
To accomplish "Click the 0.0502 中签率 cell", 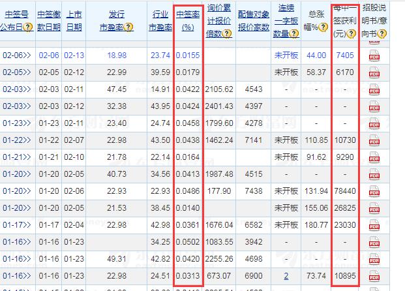I will (x=188, y=242).
